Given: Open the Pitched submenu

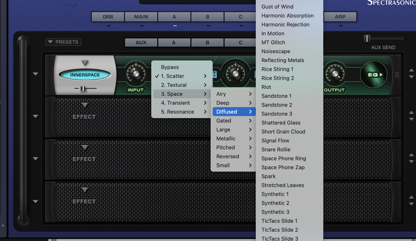Looking at the screenshot, I should (234, 148).
